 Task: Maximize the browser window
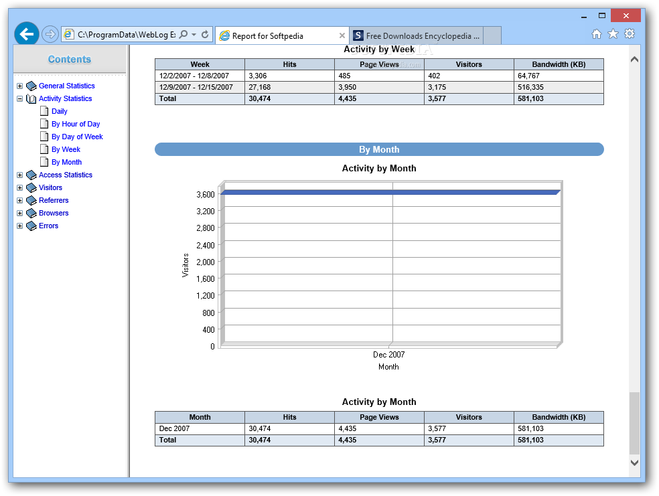(602, 16)
